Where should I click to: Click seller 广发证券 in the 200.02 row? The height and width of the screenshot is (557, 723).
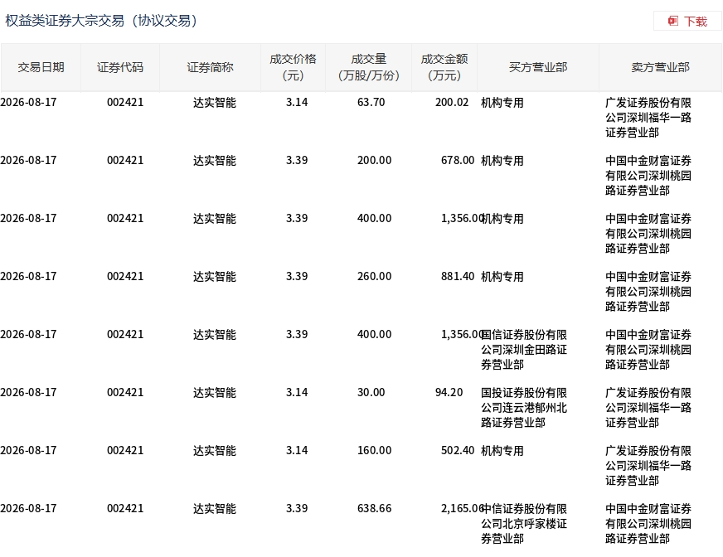648,118
